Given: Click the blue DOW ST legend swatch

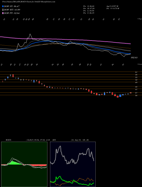Looking at the screenshot, I should pyautogui.click(x=3, y=6).
